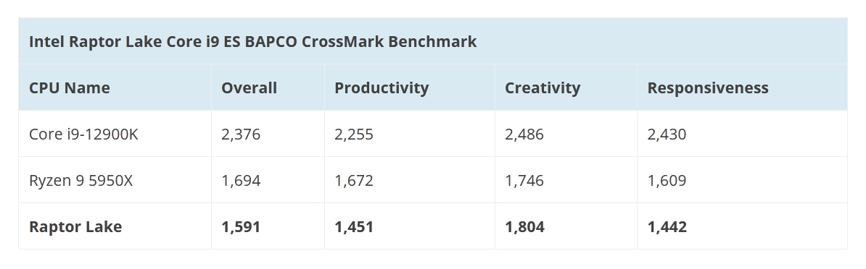Viewport: 866px width, 269px height.
Task: Click the Ryzen responsiveness score 1,609
Action: pyautogui.click(x=667, y=181)
